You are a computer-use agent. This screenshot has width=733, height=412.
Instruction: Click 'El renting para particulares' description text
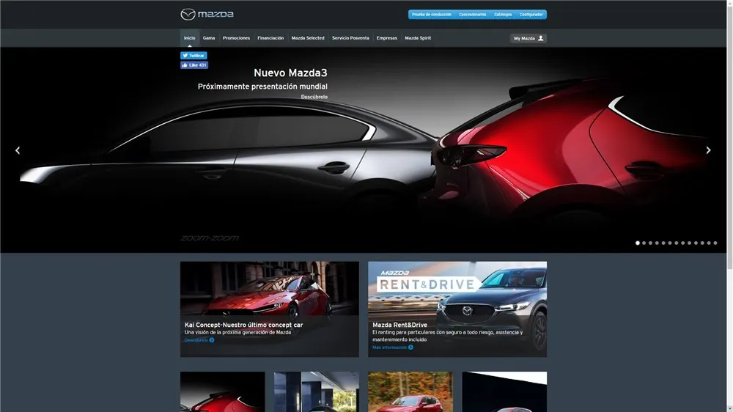coord(447,336)
